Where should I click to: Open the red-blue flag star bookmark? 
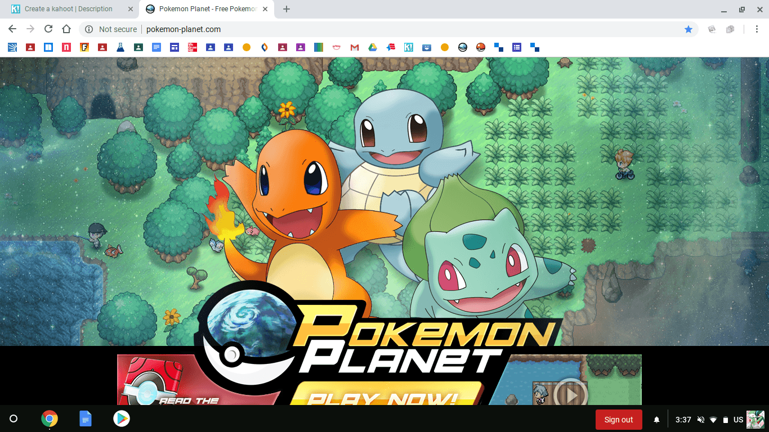pyautogui.click(x=391, y=47)
